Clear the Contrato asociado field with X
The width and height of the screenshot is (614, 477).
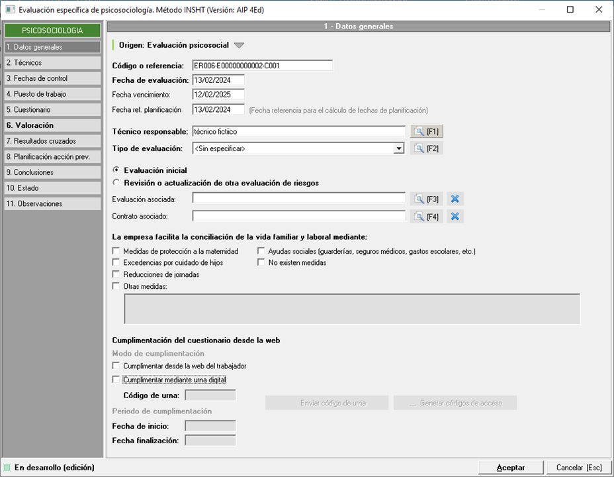click(x=455, y=216)
